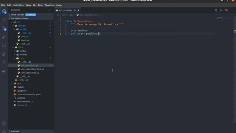
Task: Select the pet_repository.py editor tab
Action: click(x=67, y=10)
